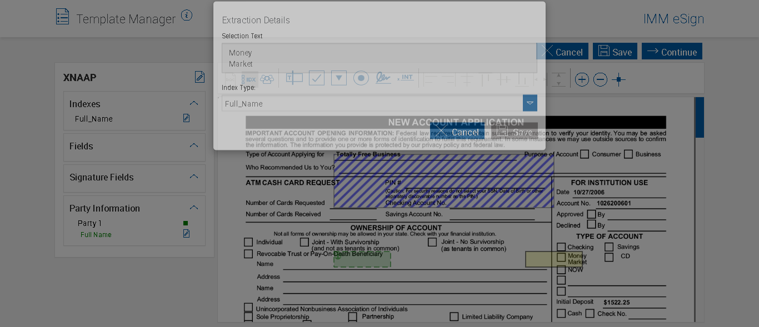This screenshot has height=327, width=759.
Task: Collapse the Party Information section
Action: click(194, 208)
